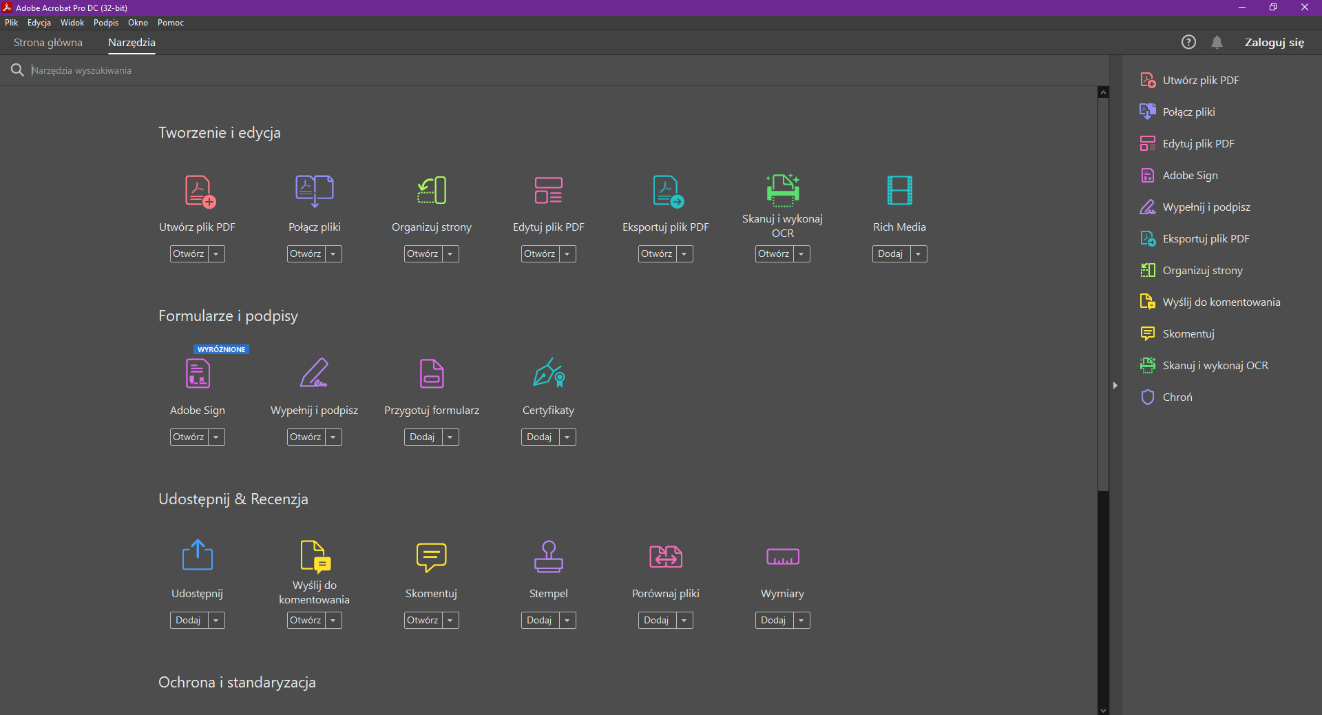Click Otwórz under Skanuj i wykonaj OCR
Image resolution: width=1322 pixels, height=715 pixels.
[x=774, y=254]
